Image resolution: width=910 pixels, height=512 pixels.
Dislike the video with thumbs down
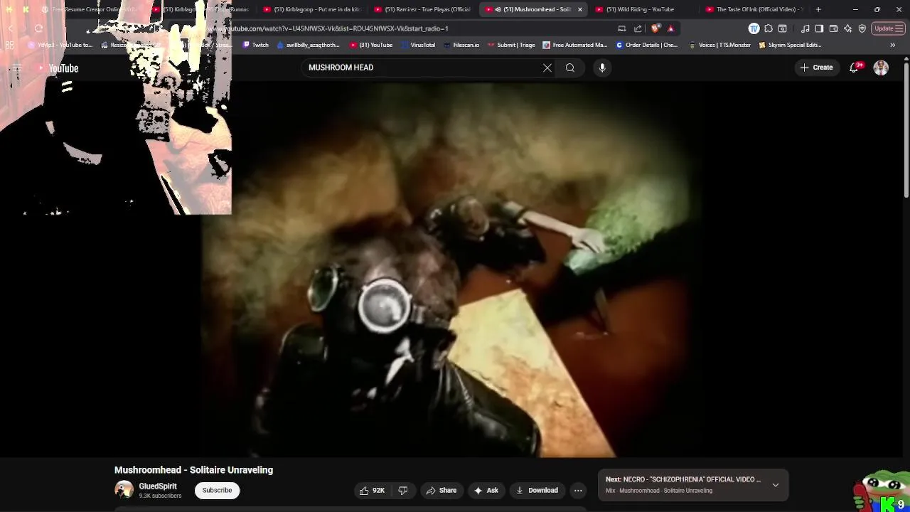pyautogui.click(x=403, y=490)
